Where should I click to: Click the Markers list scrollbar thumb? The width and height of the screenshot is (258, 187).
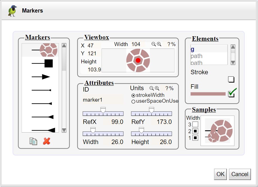pos(64,59)
